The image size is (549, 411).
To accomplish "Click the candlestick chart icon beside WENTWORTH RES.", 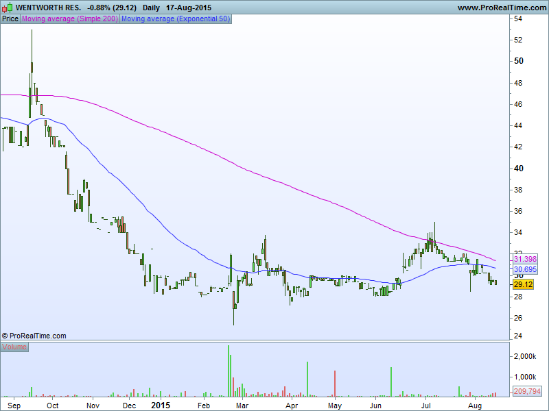I will [x=6, y=7].
